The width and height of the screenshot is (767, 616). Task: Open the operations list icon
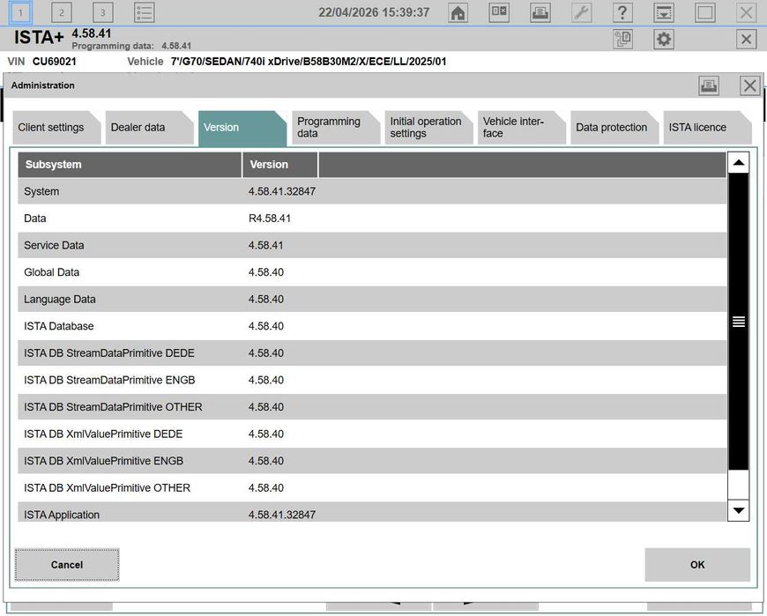(145, 12)
